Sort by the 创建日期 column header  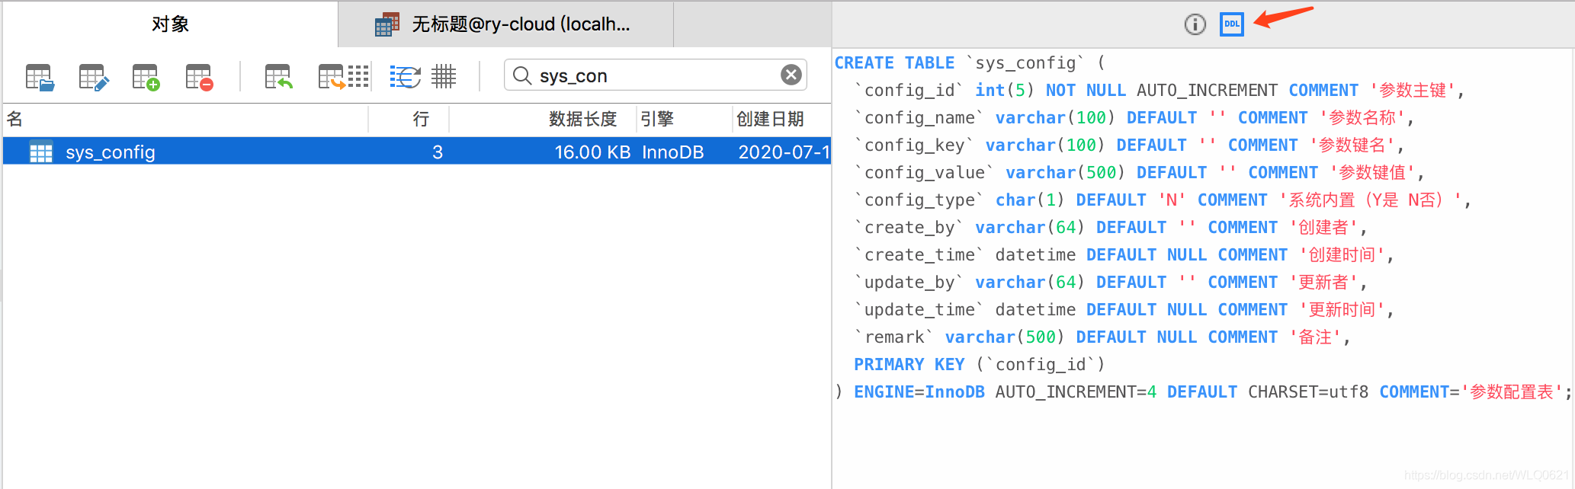tap(782, 119)
